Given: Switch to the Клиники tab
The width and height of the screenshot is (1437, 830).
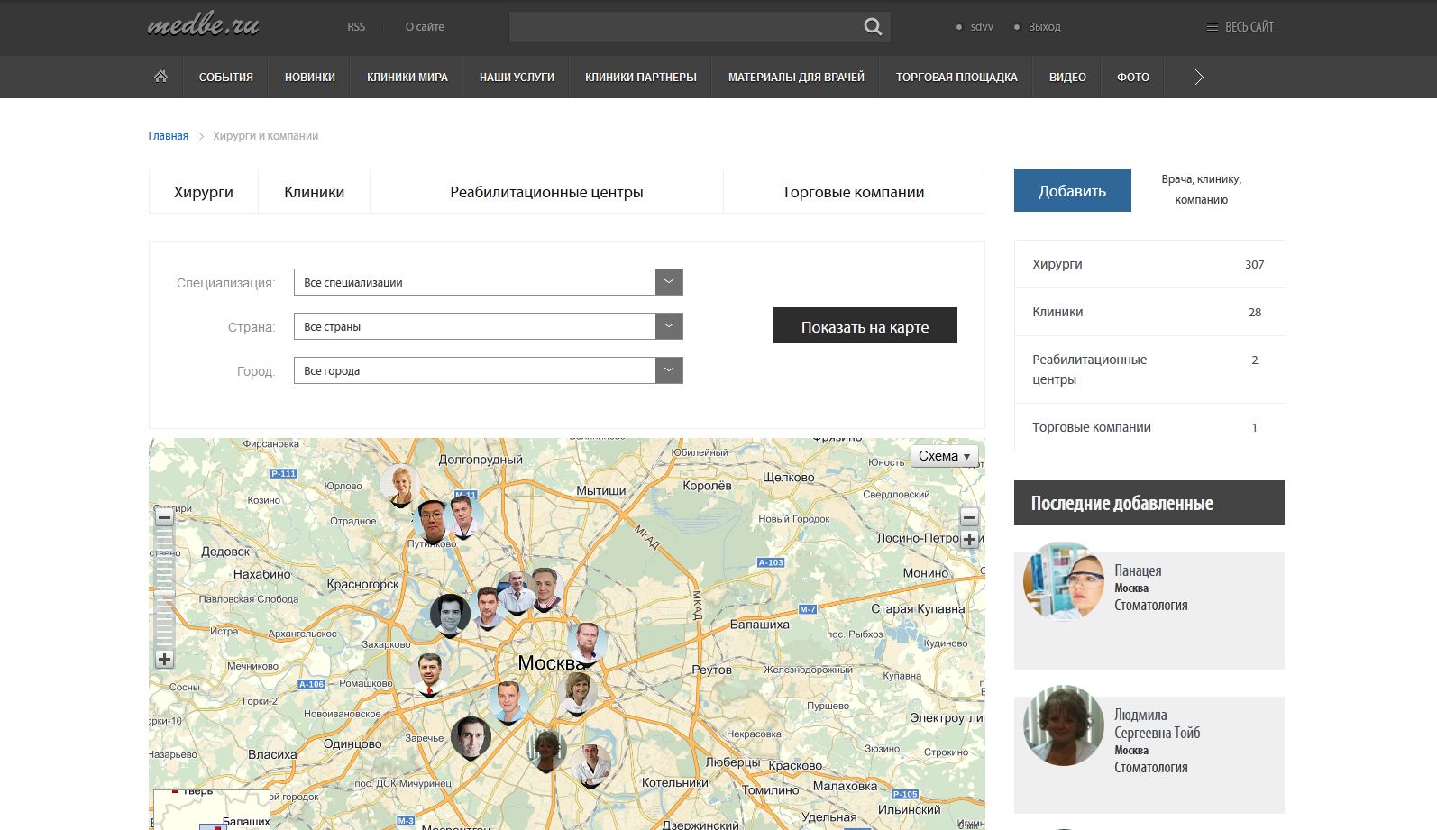Looking at the screenshot, I should click(x=314, y=192).
